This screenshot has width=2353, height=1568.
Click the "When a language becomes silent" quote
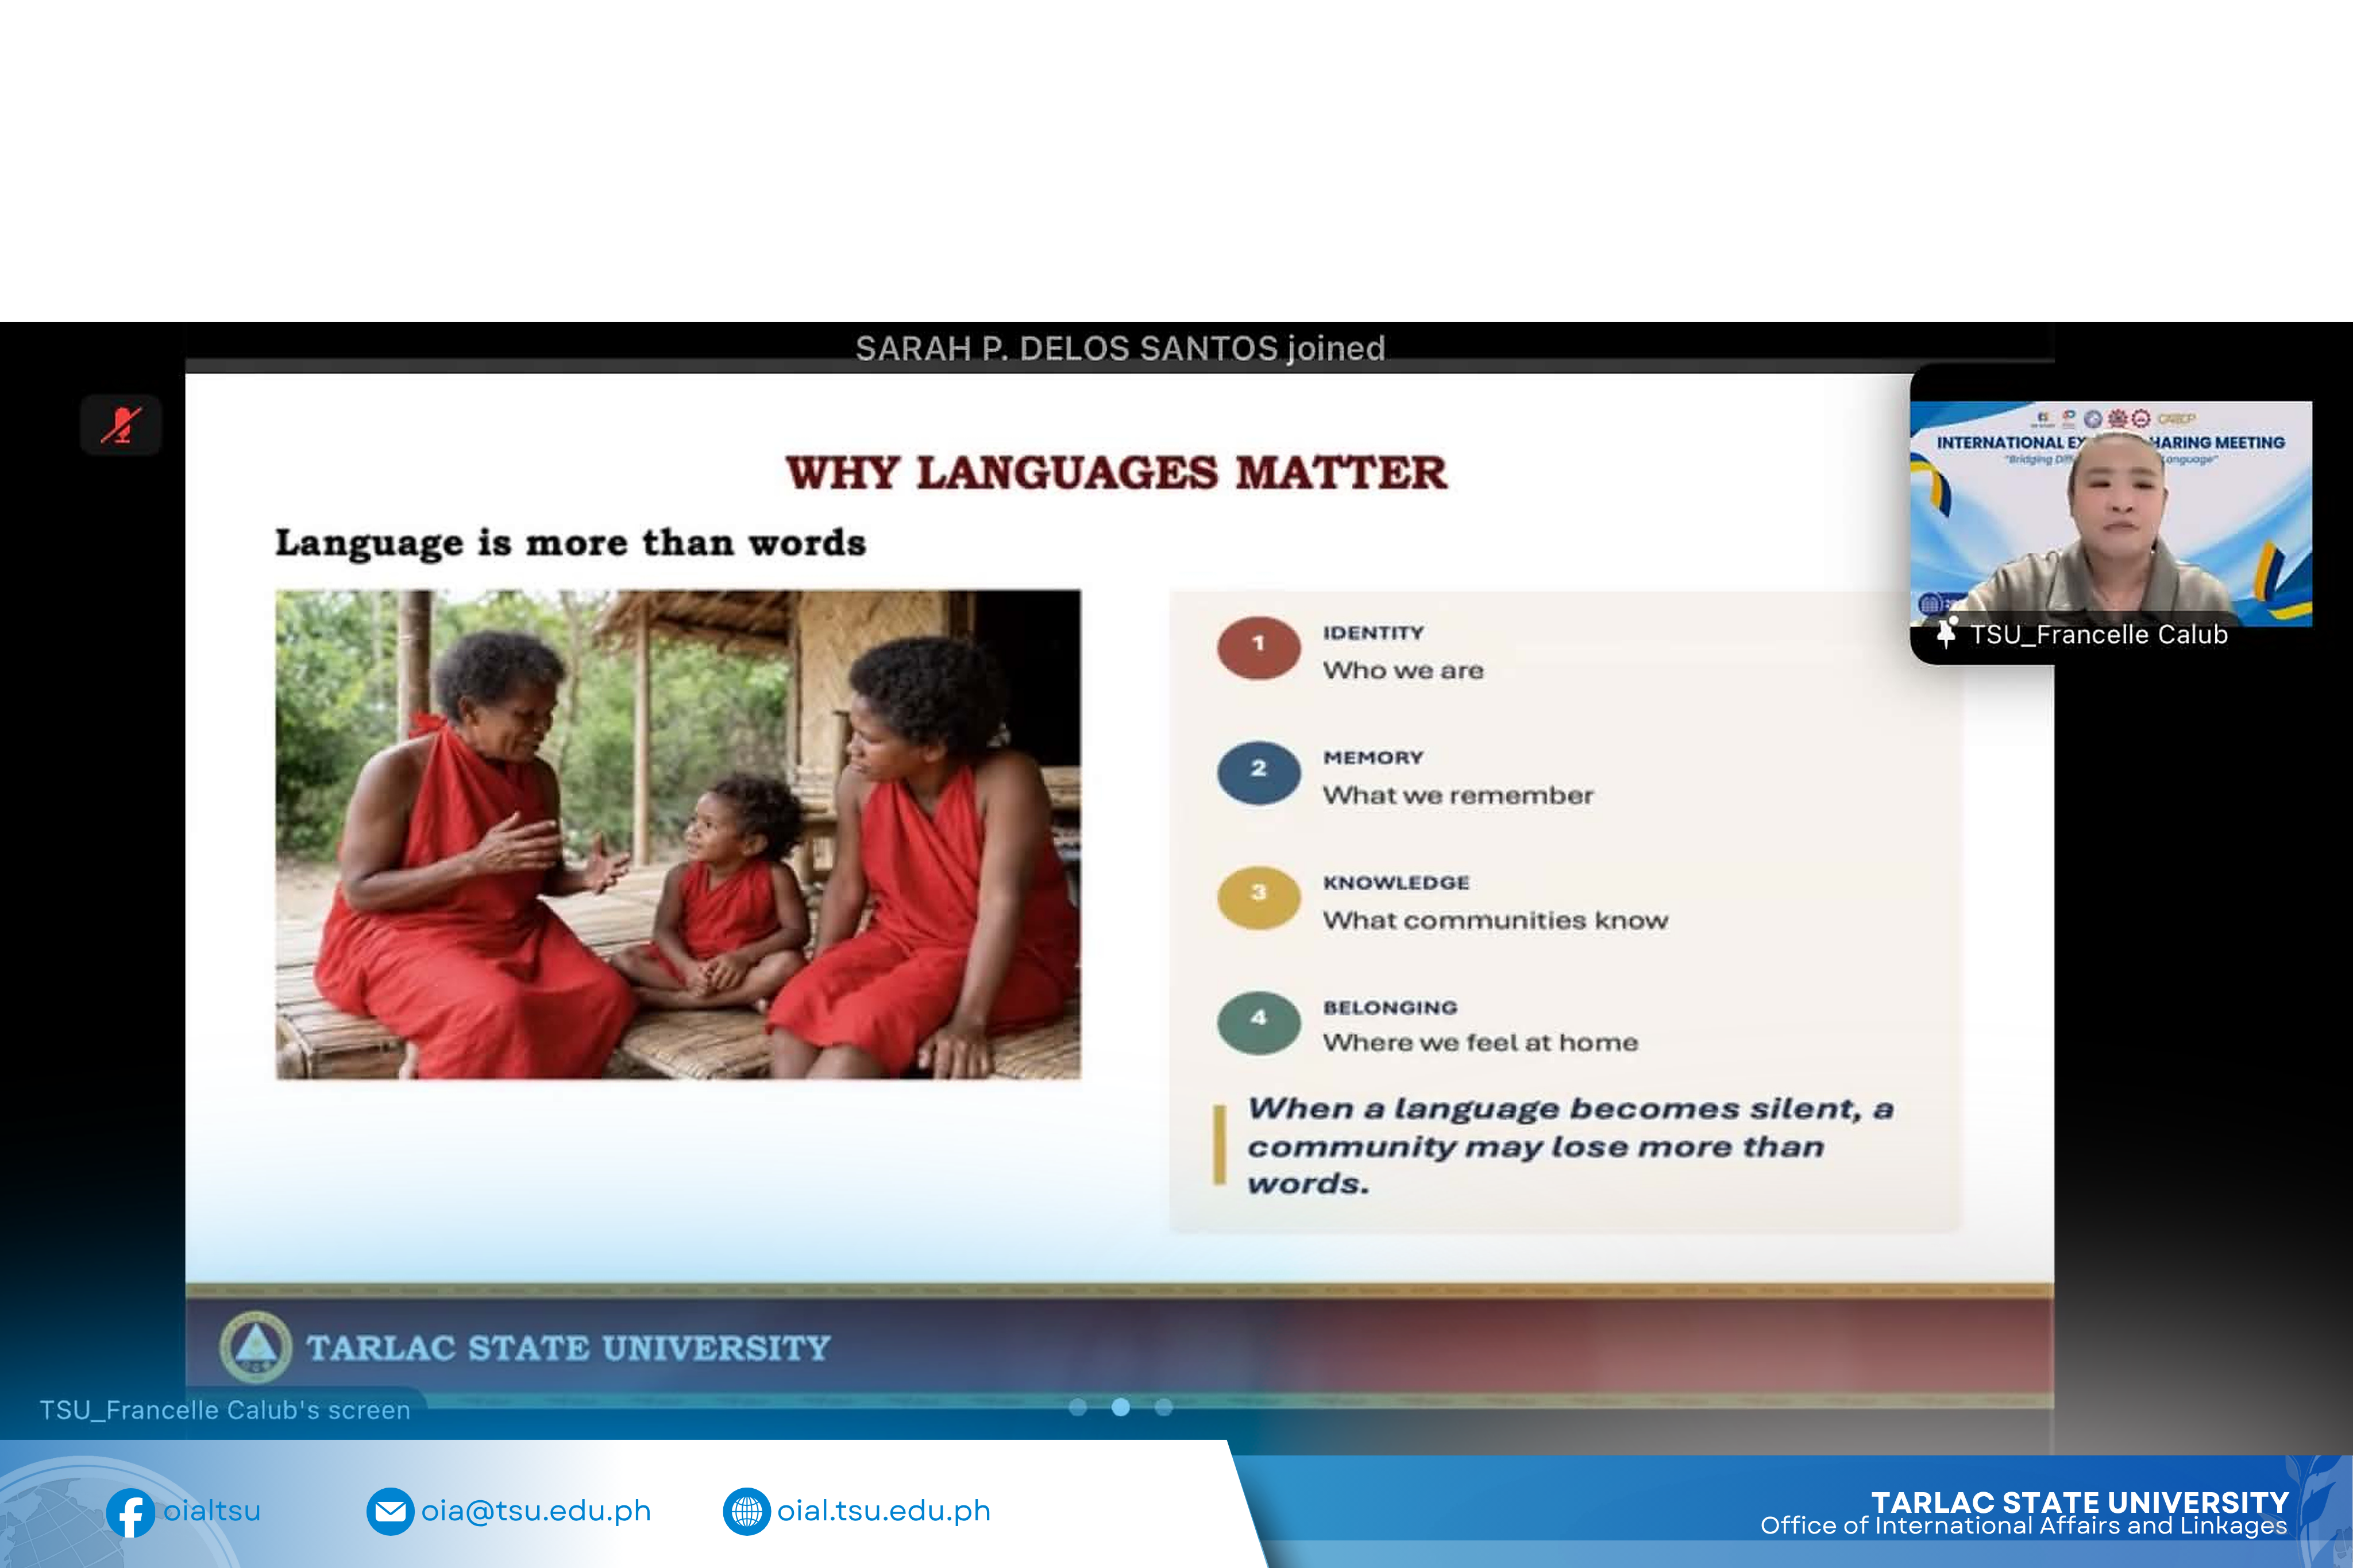(1571, 1145)
